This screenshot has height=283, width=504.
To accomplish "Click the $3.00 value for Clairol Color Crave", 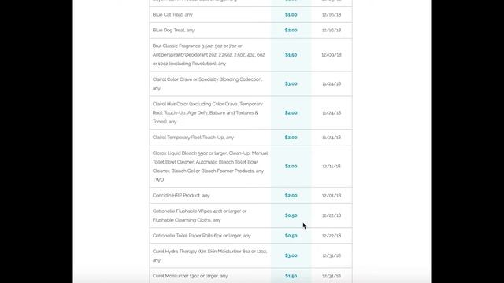I will (291, 84).
